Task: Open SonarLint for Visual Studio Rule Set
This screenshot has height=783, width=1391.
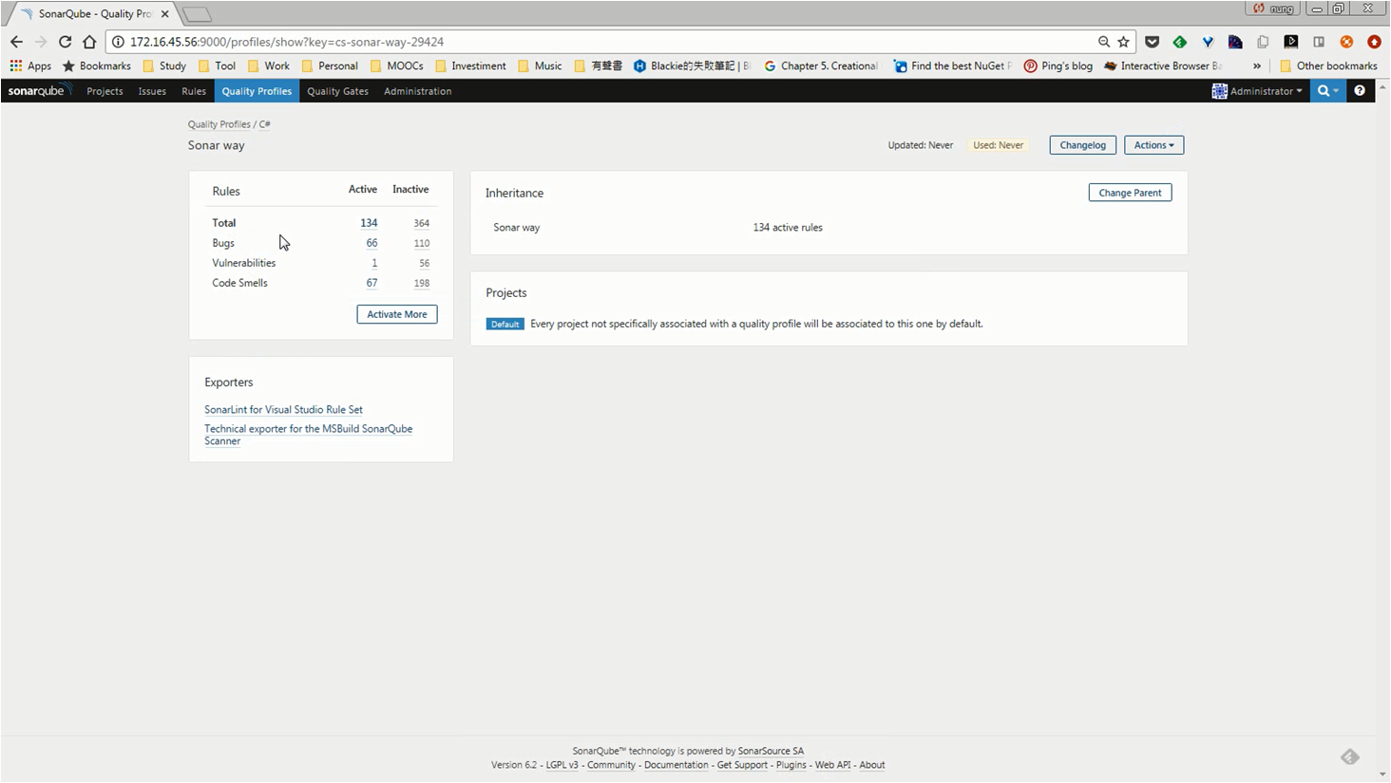Action: [283, 410]
